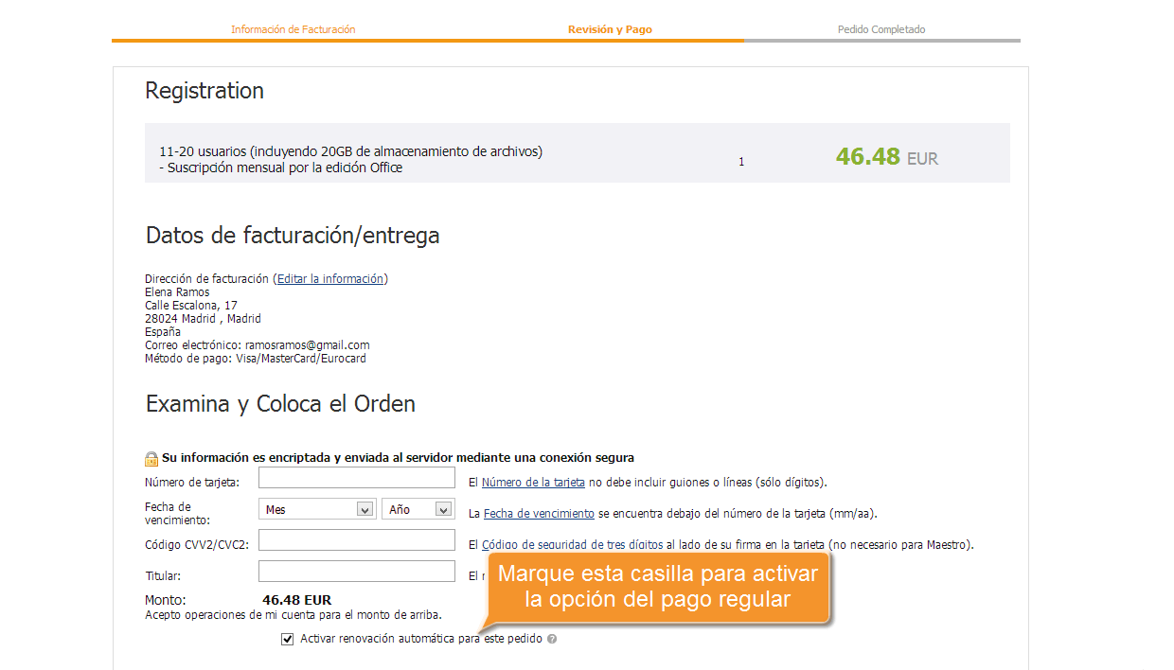Open the Número de la tarjeta help link
The height and width of the screenshot is (670, 1174).
[x=533, y=483]
